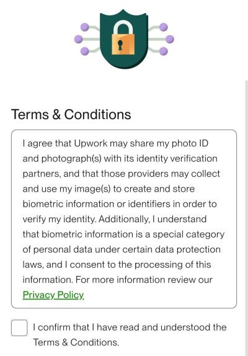The height and width of the screenshot is (356, 248).
Task: Click the green security shield icon
Action: click(124, 39)
